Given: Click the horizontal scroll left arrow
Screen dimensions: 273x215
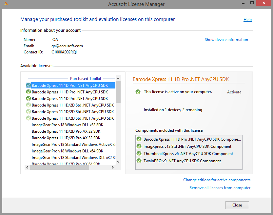Looking at the screenshot, I should pyautogui.click(x=27, y=167).
